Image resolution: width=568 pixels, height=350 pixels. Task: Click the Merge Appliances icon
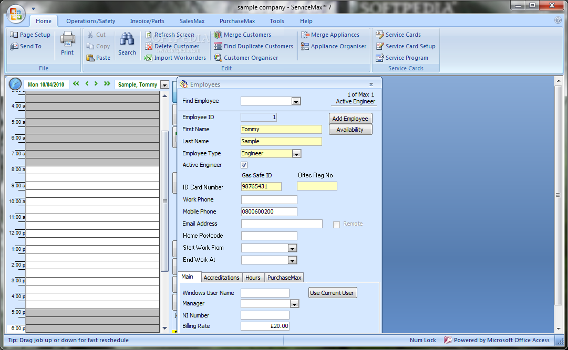[305, 35]
